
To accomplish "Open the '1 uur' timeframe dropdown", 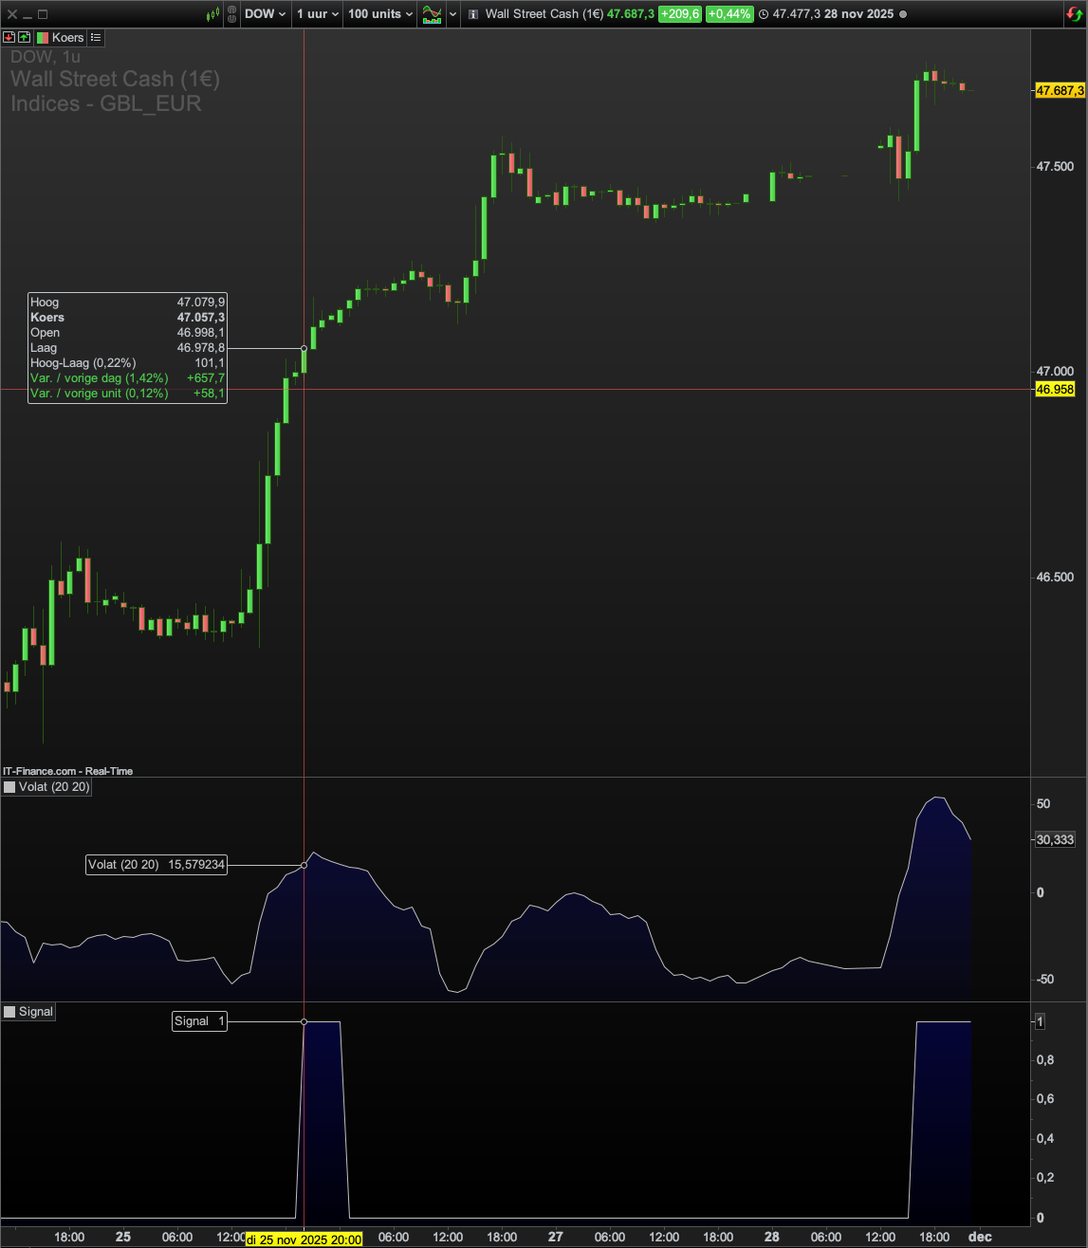I will pos(318,14).
